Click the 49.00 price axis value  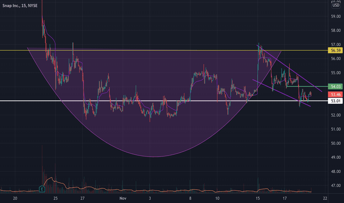point(336,157)
